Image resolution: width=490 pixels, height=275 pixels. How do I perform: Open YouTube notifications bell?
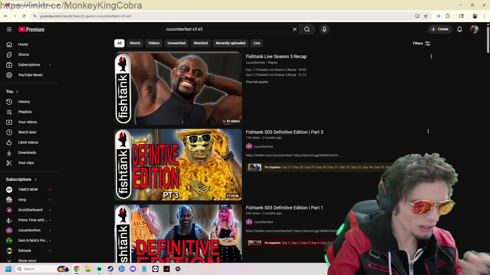tap(460, 29)
